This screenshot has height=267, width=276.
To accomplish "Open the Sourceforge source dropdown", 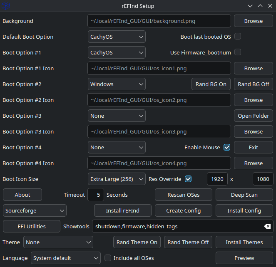I will point(35,210).
